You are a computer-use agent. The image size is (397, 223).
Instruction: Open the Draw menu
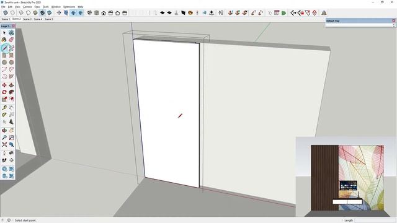(x=37, y=7)
